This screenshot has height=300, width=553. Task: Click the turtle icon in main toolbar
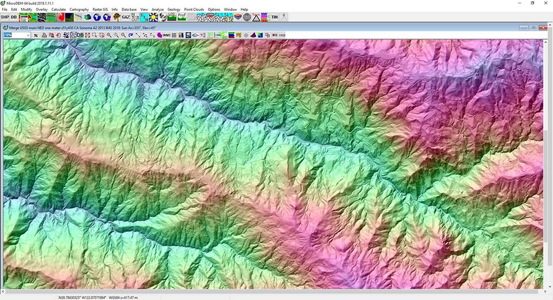pos(116,17)
